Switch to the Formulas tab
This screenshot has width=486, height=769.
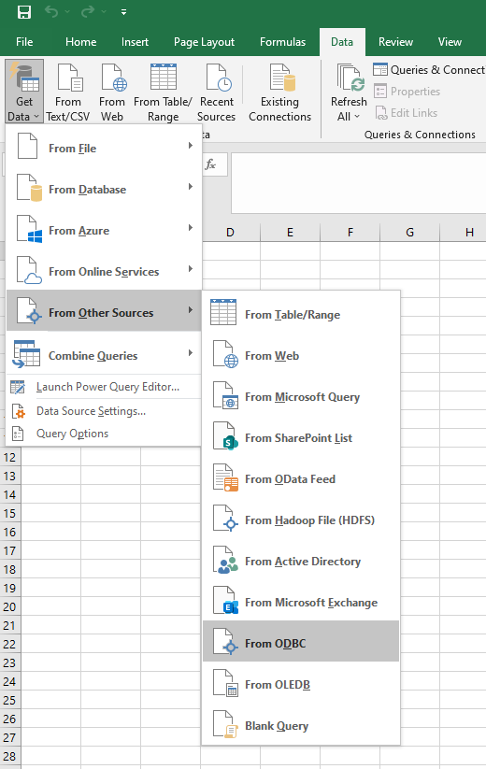coord(282,42)
